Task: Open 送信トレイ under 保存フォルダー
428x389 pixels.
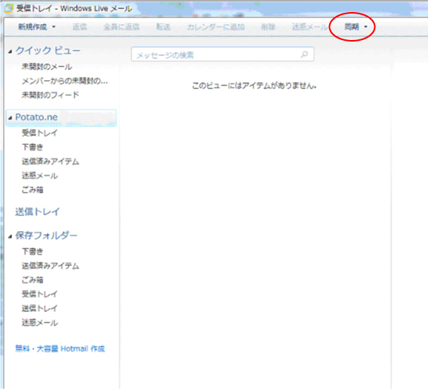Action: [39, 308]
